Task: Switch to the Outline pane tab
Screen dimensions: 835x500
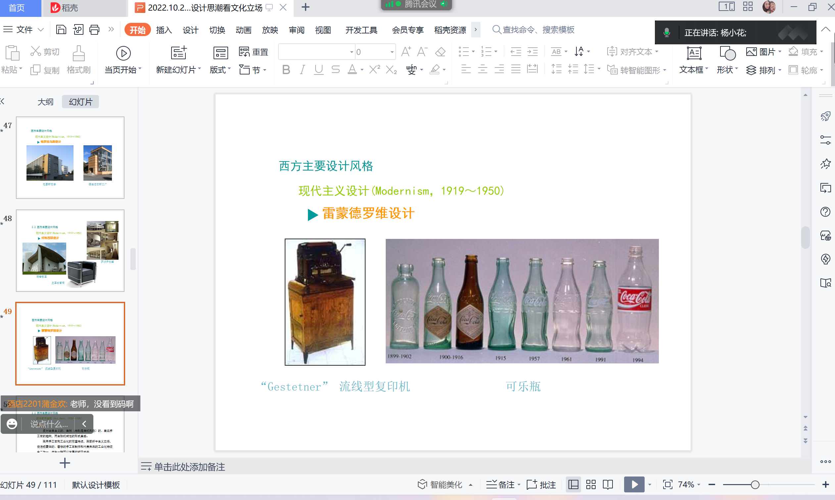Action: pos(45,102)
